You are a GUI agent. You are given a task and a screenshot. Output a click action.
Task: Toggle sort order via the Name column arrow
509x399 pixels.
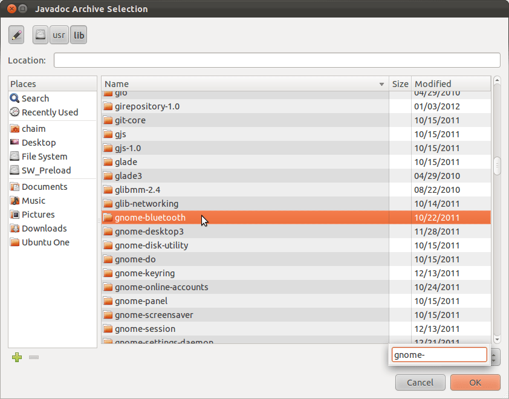click(381, 84)
